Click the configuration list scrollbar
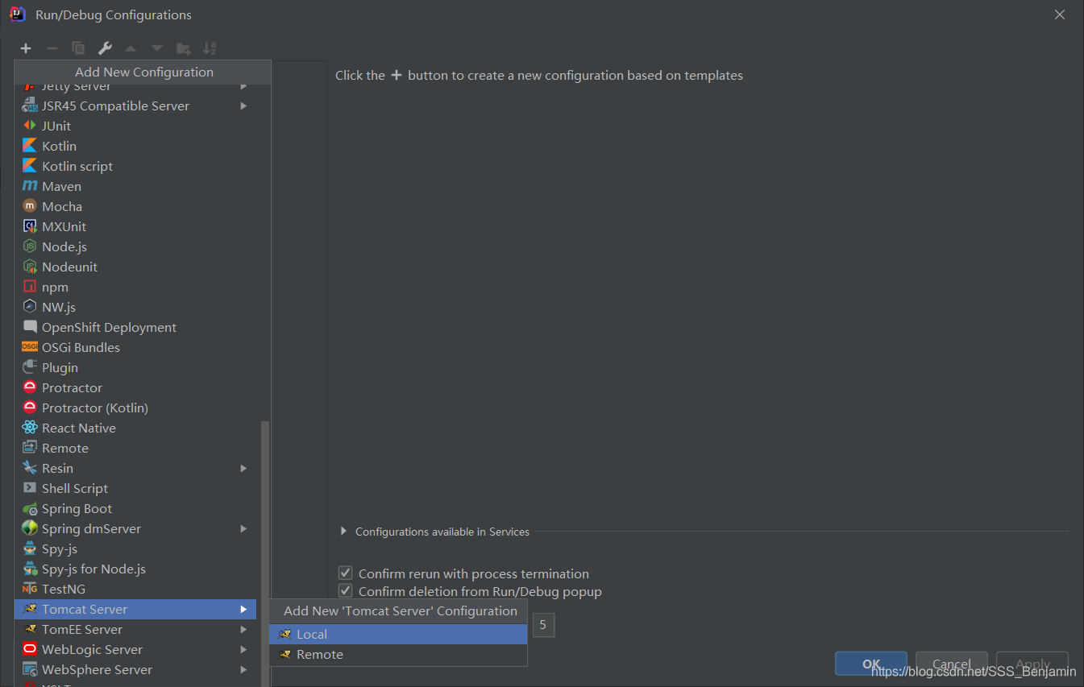1084x687 pixels. pos(264,553)
